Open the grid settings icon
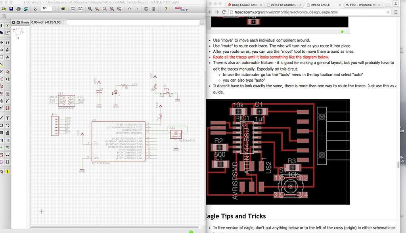 click(x=4, y=16)
